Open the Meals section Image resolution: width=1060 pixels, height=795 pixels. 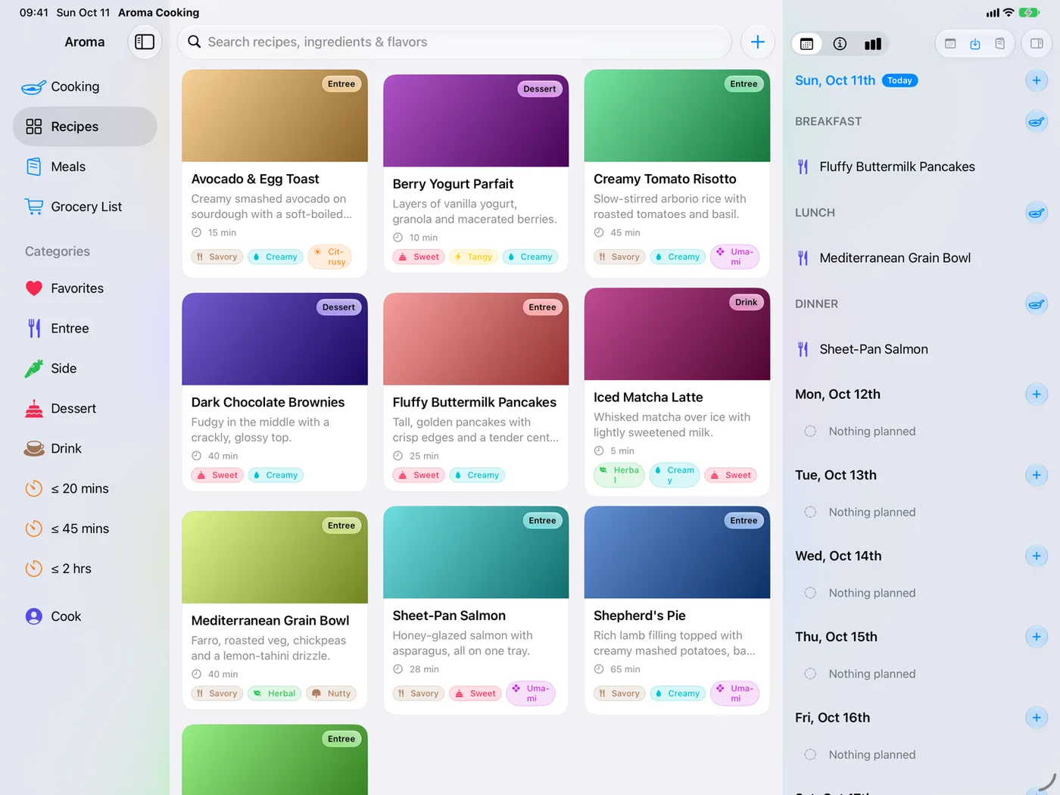[x=85, y=167]
